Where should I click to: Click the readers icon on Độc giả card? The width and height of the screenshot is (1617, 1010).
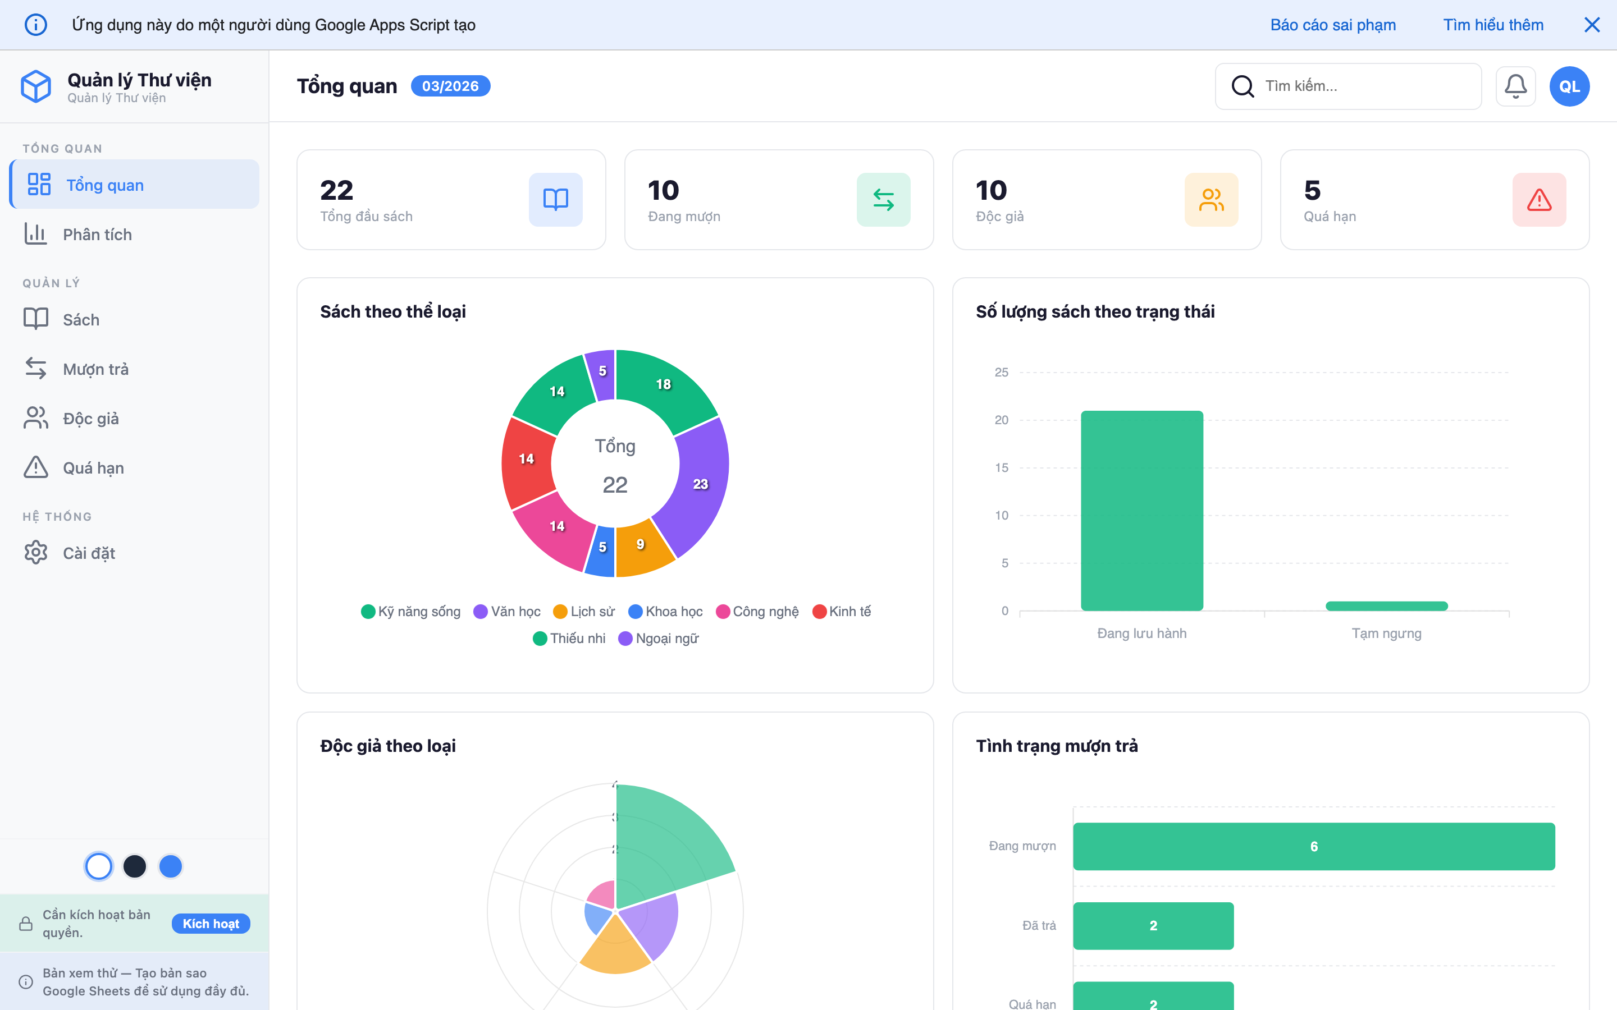click(x=1211, y=199)
